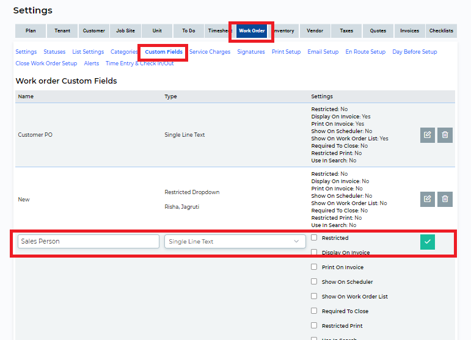The height and width of the screenshot is (340, 471).
Task: Edit the New custom field
Action: click(x=428, y=199)
